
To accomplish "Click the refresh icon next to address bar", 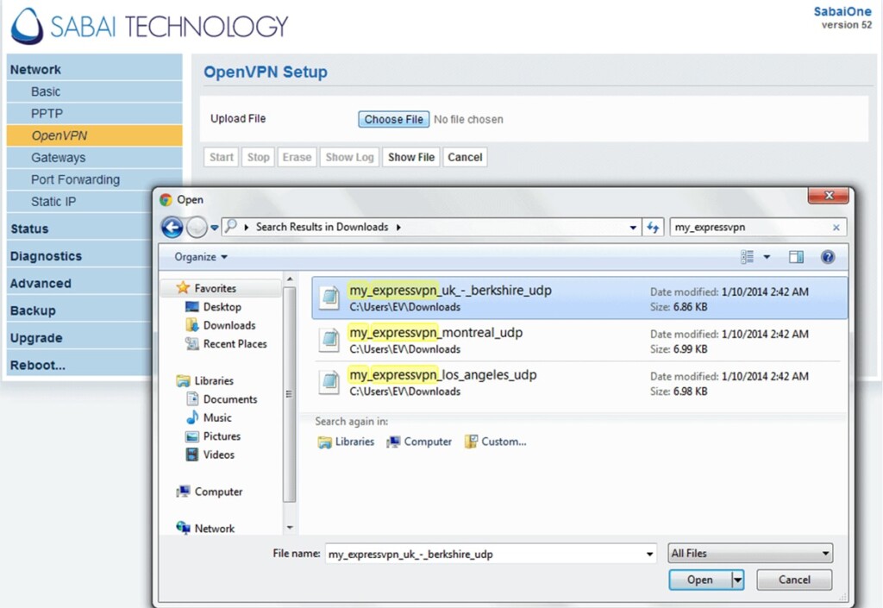I will (x=653, y=228).
